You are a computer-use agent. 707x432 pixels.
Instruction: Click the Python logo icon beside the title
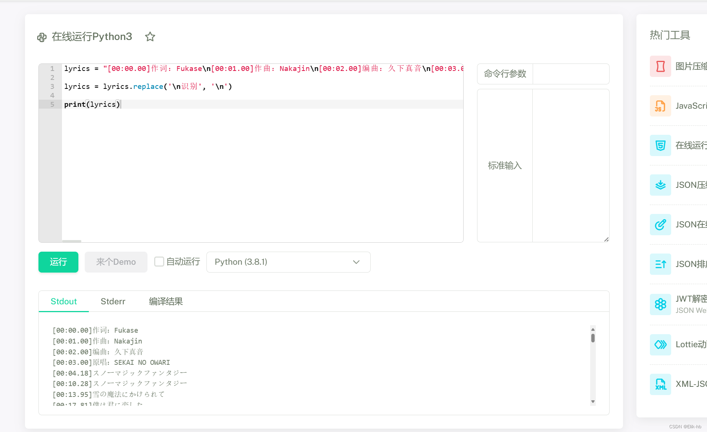point(42,37)
